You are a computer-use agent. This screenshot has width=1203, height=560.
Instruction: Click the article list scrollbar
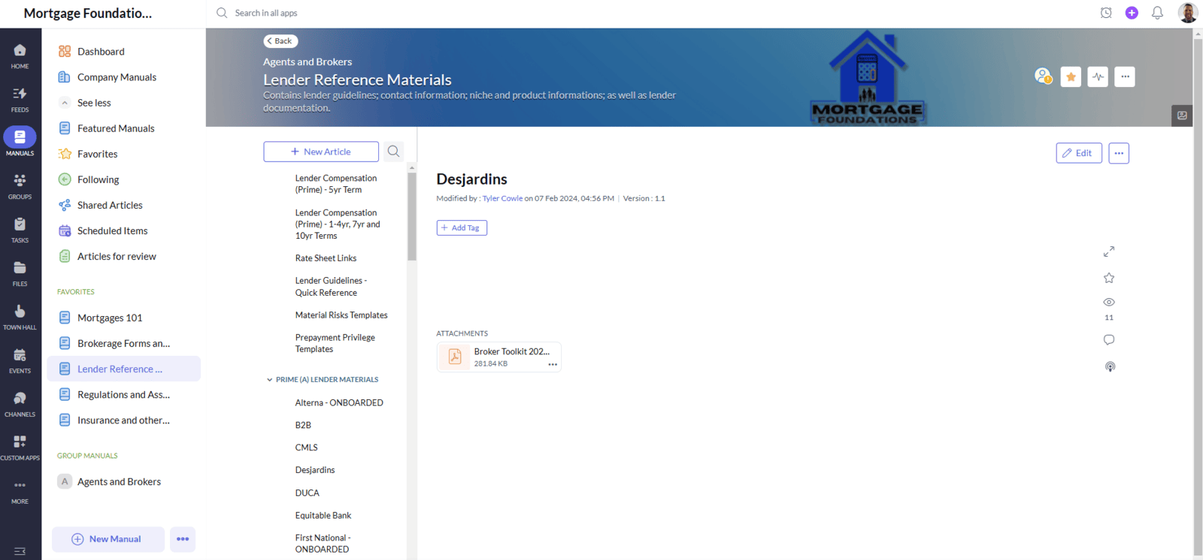click(x=411, y=217)
